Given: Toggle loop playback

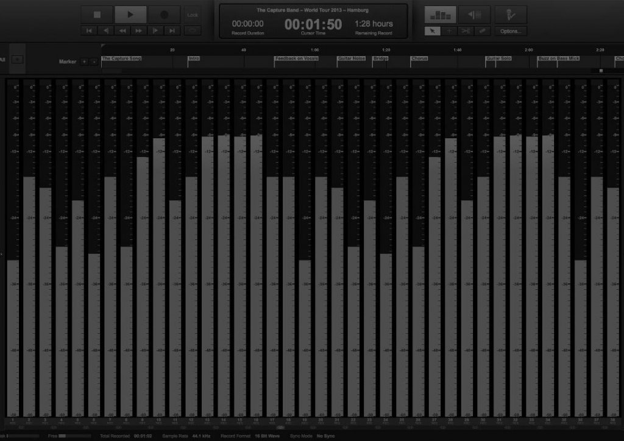Looking at the screenshot, I should coord(193,30).
